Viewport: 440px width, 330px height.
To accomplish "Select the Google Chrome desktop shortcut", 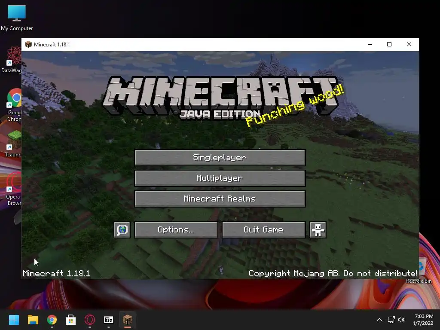I will tap(14, 105).
